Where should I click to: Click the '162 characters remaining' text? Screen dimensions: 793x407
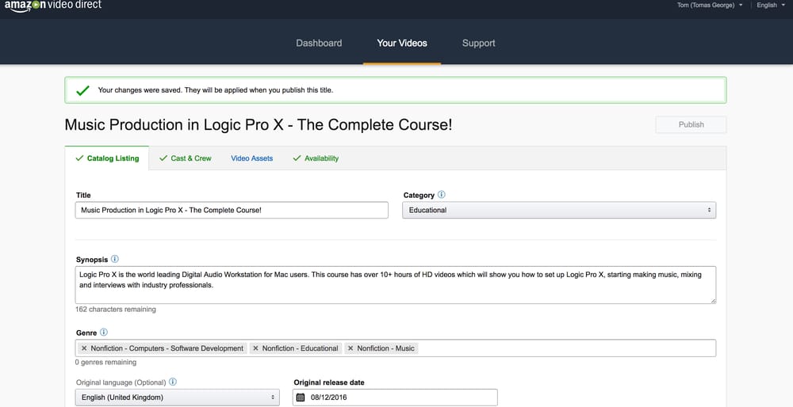coord(116,309)
